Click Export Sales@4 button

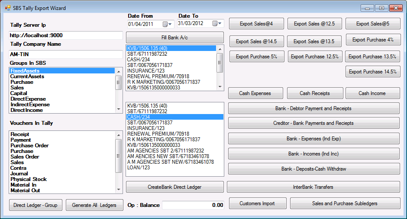[x=256, y=24]
